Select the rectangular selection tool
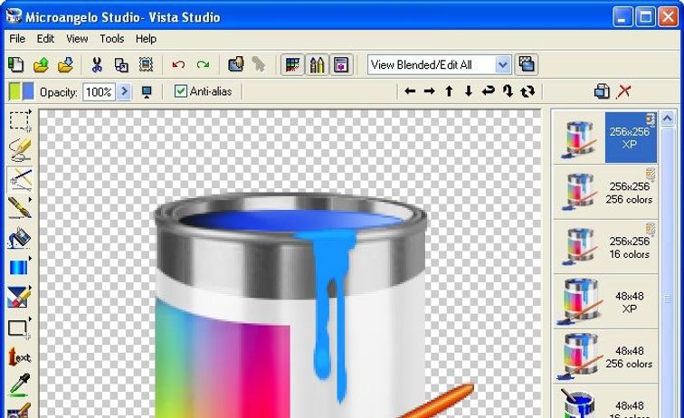The image size is (684, 418). tap(19, 120)
